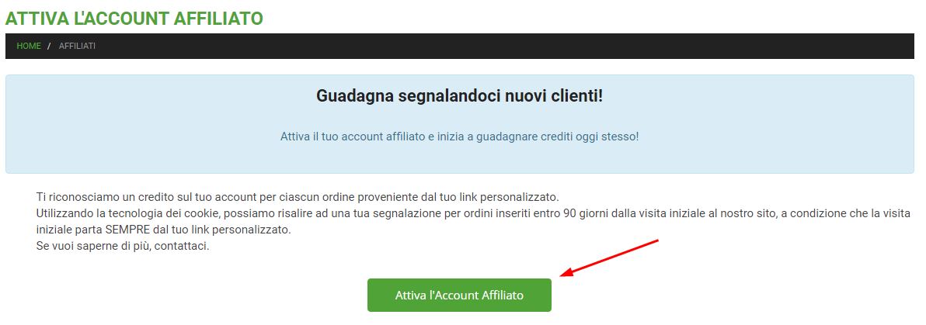Screen dimensions: 926x325
Task: Click empty area of the black breadcrumb bar
Action: (502, 46)
